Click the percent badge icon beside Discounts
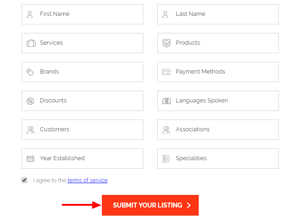 click(30, 101)
